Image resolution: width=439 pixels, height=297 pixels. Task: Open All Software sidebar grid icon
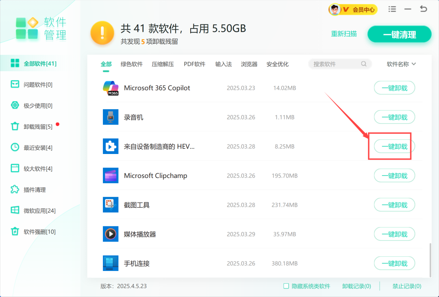pyautogui.click(x=15, y=63)
